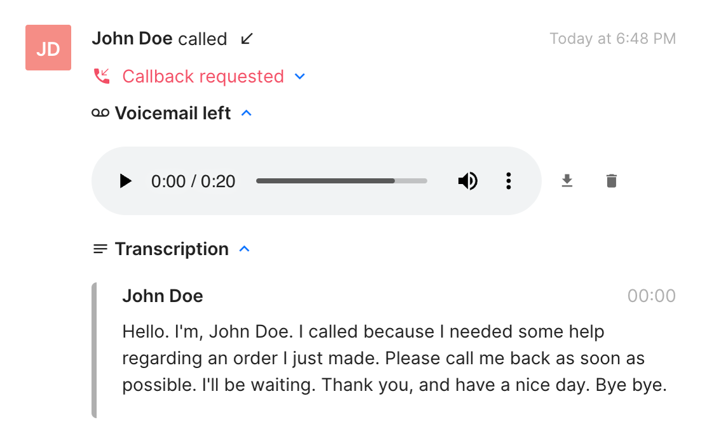Click the Callback requested status text

coord(203,77)
